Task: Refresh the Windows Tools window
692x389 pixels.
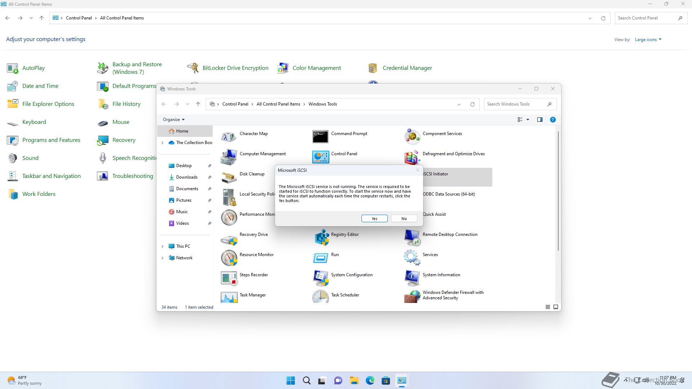Action: point(472,104)
